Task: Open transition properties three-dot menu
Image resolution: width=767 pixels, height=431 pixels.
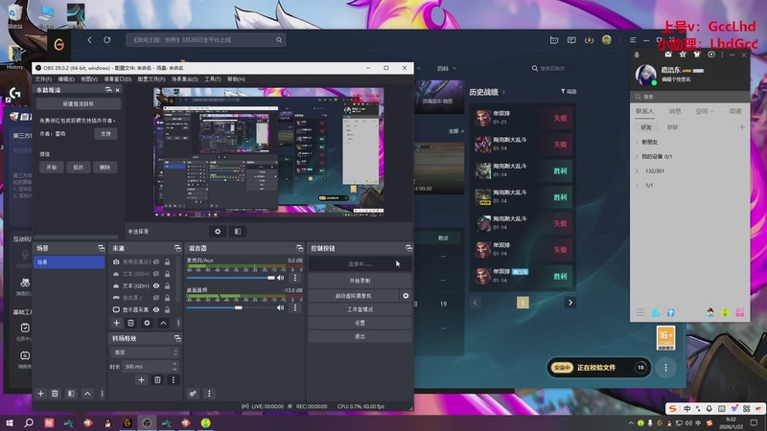Action: click(174, 379)
